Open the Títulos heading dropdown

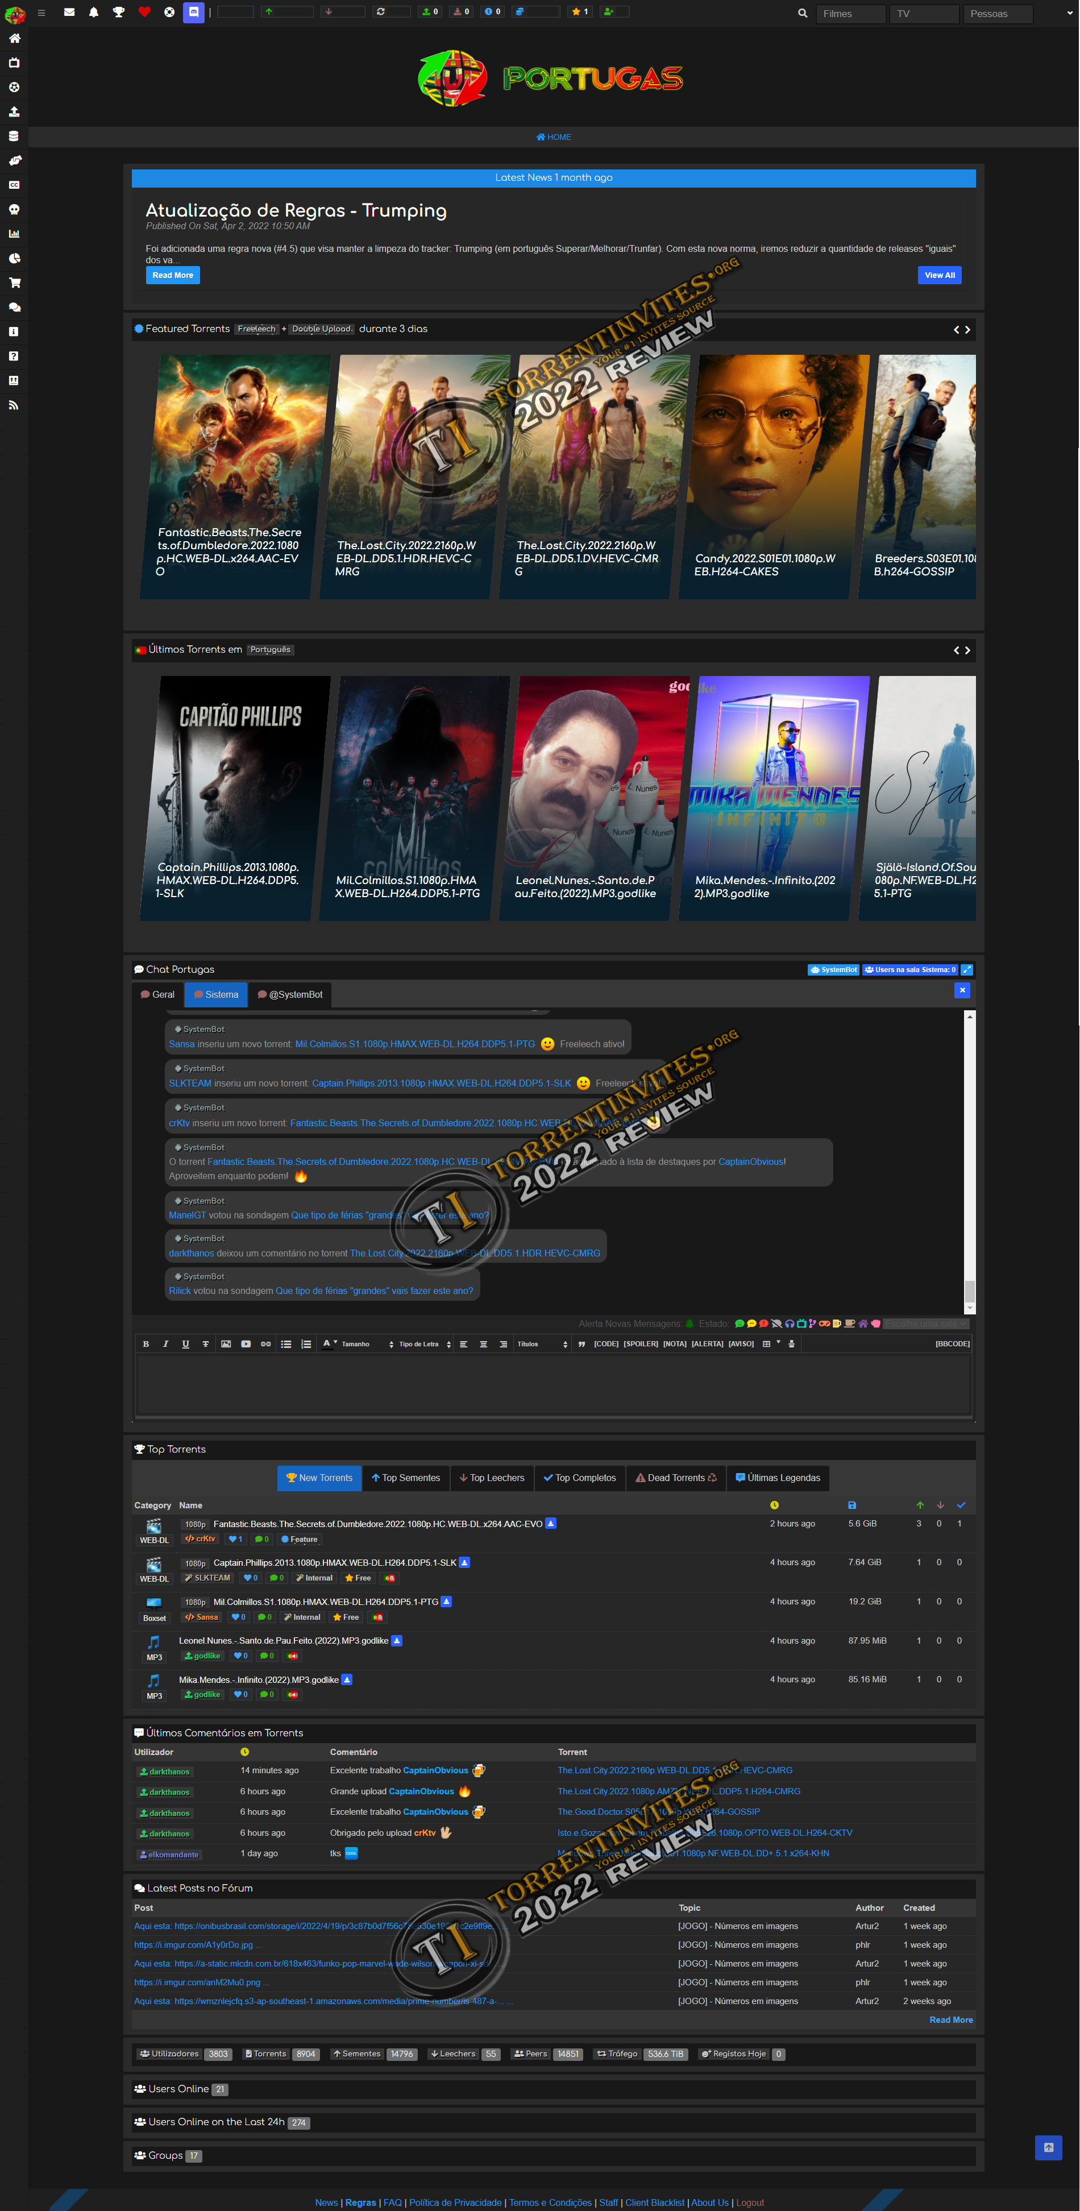(x=542, y=1344)
